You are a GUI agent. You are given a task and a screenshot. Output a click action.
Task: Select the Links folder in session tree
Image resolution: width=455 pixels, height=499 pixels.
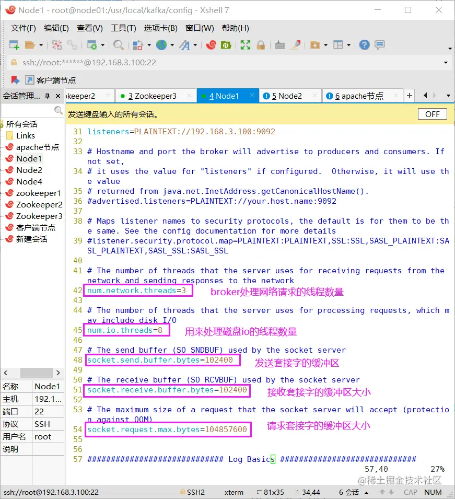point(26,135)
